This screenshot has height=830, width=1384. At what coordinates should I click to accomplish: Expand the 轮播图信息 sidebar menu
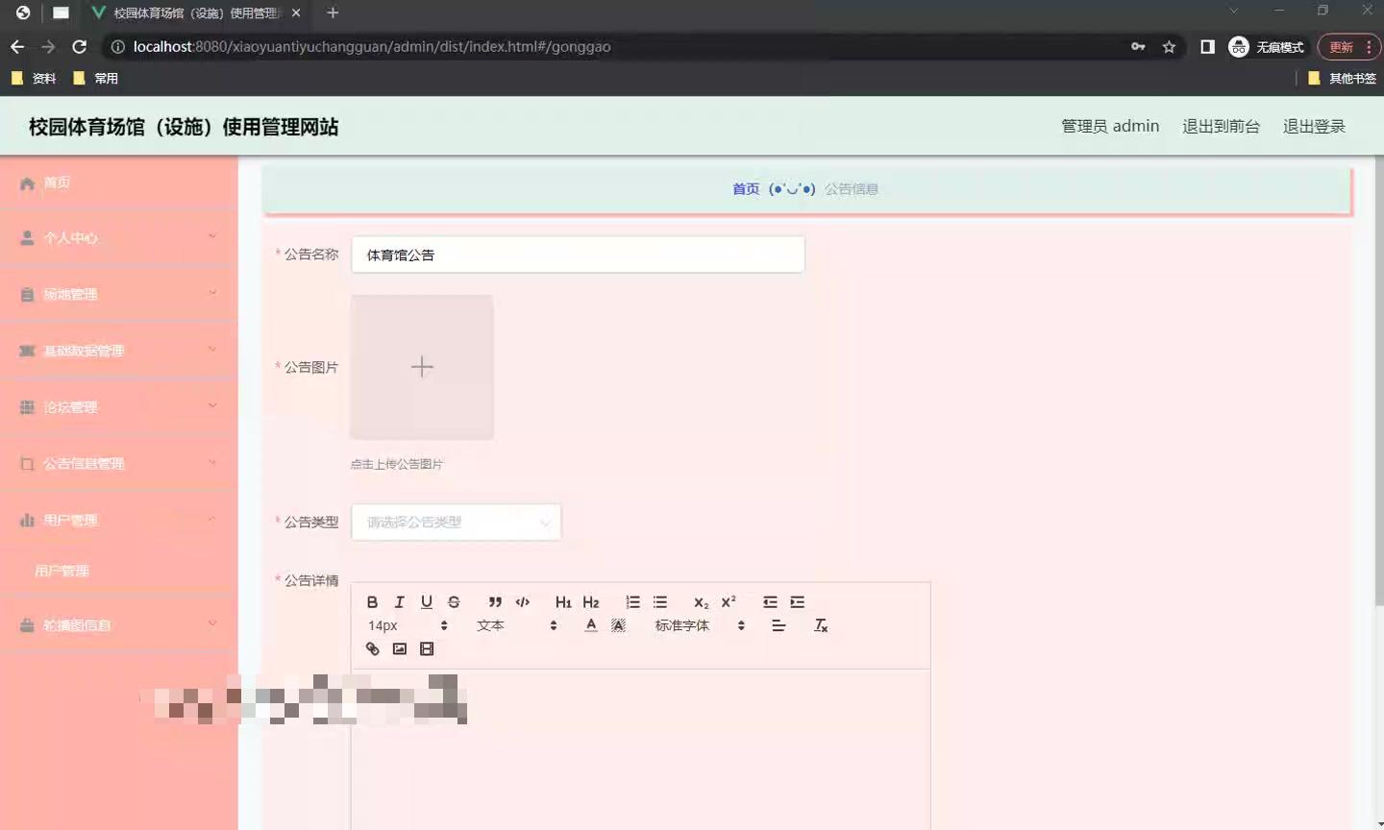119,625
